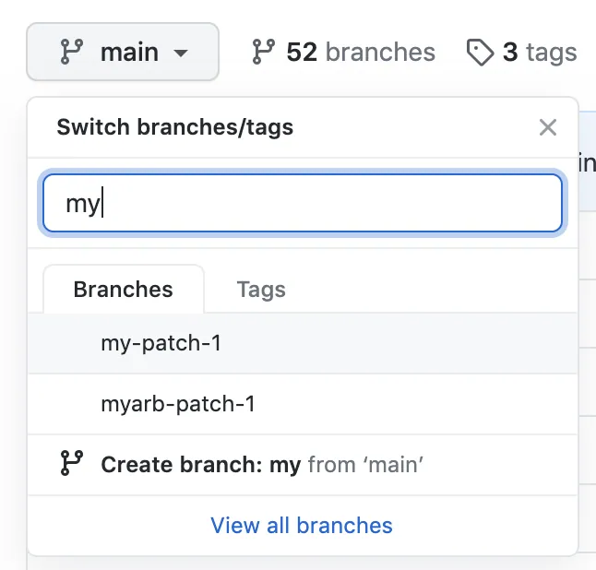596x570 pixels.
Task: Choose Create branch: my from 'main'
Action: coord(200,464)
